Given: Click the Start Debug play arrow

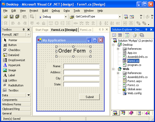Looking at the screenshot, I should (40, 17).
